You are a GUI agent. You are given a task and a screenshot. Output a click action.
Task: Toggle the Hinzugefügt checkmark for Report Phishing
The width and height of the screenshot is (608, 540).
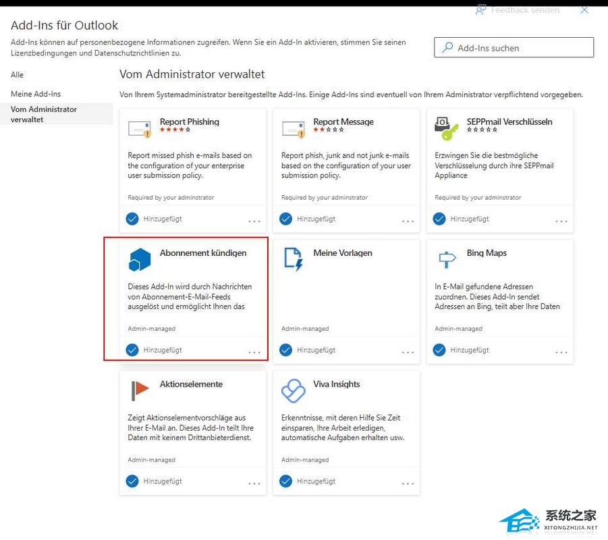132,219
